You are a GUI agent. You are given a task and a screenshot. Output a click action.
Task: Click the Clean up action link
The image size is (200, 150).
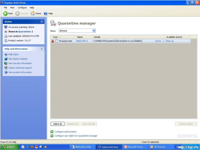coord(169,41)
